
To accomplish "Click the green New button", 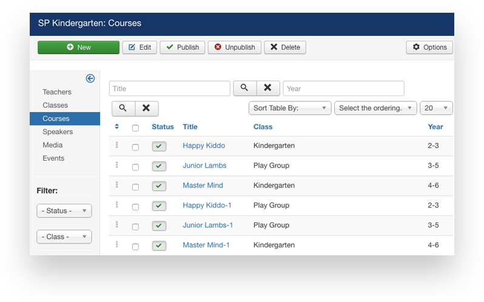I will click(x=78, y=47).
